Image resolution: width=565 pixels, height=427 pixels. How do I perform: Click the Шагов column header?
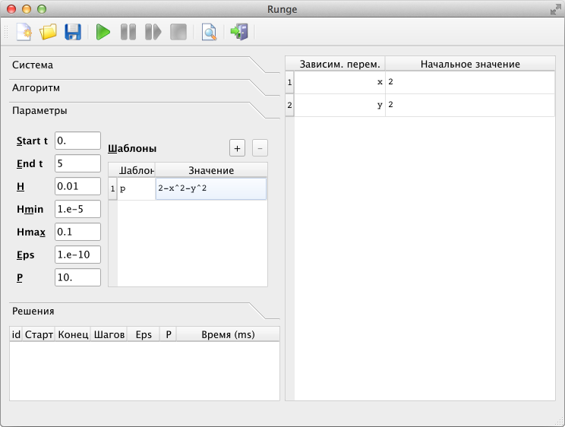(x=109, y=334)
